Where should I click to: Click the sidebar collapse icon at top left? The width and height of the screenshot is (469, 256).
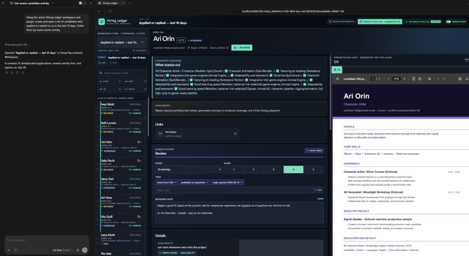[x=3, y=3]
